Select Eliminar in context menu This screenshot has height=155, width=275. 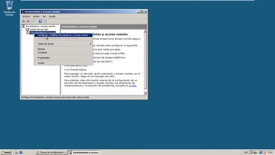63,49
